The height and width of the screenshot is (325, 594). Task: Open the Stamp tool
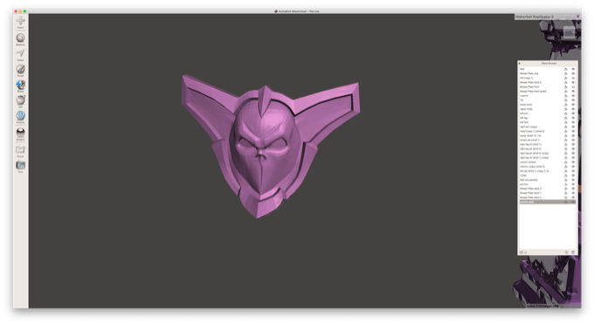tap(20, 86)
